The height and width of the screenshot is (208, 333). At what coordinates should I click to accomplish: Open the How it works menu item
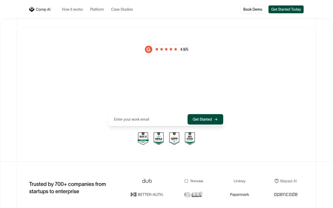(72, 9)
